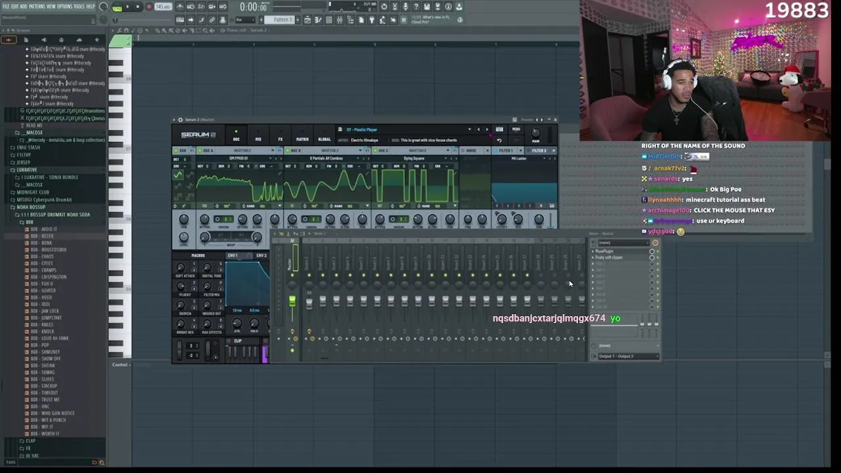Adjust the Master channel mixer fader
Viewport: 841px width, 473px height.
tap(292, 301)
